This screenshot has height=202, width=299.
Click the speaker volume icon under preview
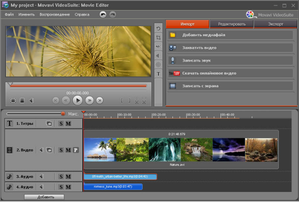[x=31, y=100]
